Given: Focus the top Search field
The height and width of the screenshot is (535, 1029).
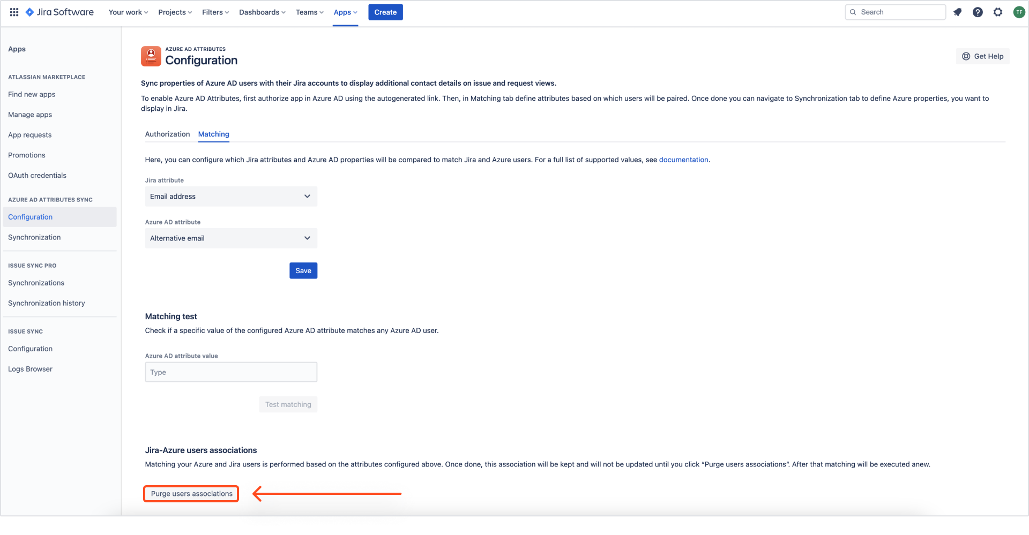Looking at the screenshot, I should (x=895, y=12).
